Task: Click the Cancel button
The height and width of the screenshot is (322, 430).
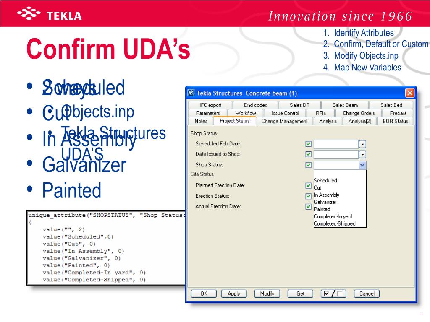Action: [367, 293]
